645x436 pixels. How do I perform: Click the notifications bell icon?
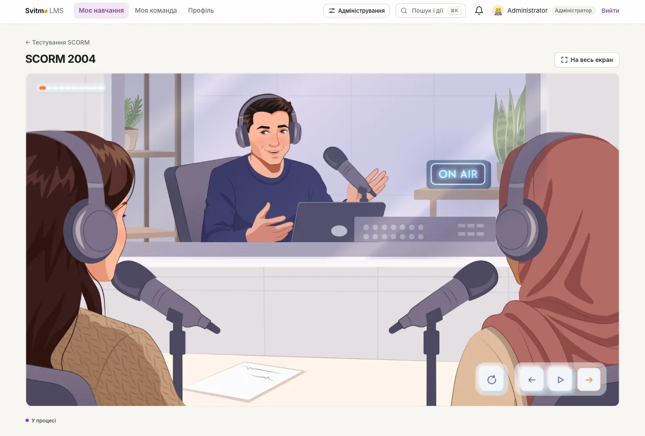click(x=479, y=11)
